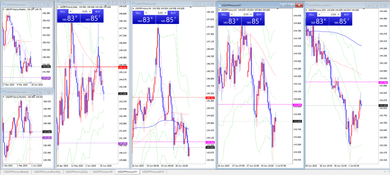Click the magenta 144.008 price label in H1 chart
The width and height of the screenshot is (390, 175).
297,105
